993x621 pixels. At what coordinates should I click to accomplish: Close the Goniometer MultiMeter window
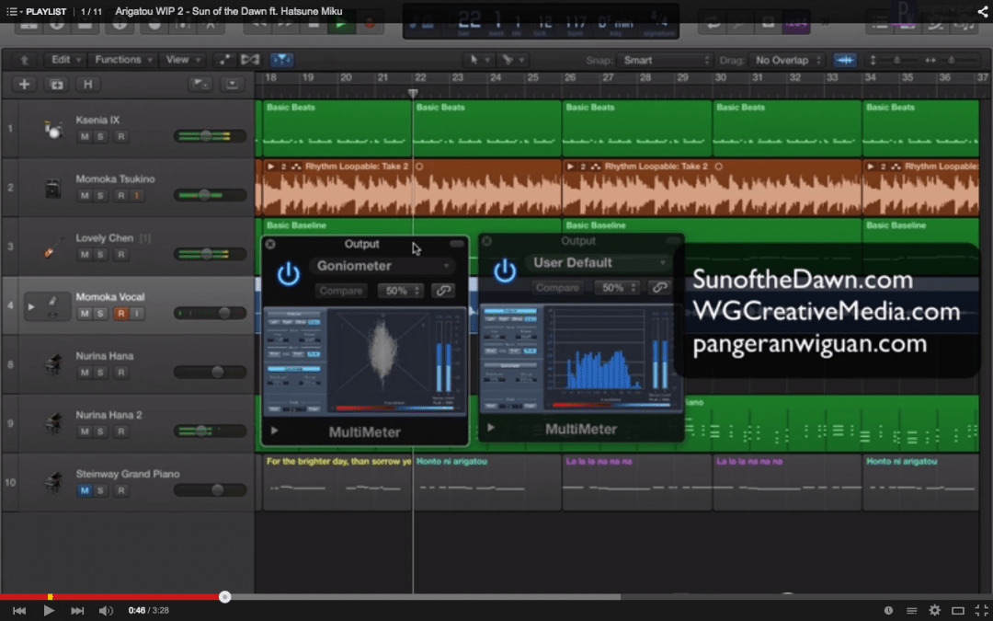(270, 244)
